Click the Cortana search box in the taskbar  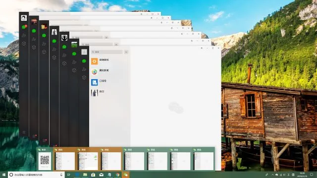[36, 175]
